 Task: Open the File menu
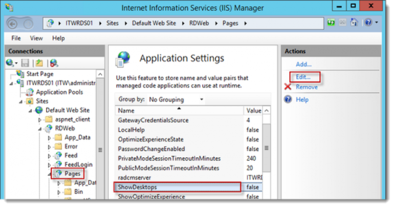16,38
